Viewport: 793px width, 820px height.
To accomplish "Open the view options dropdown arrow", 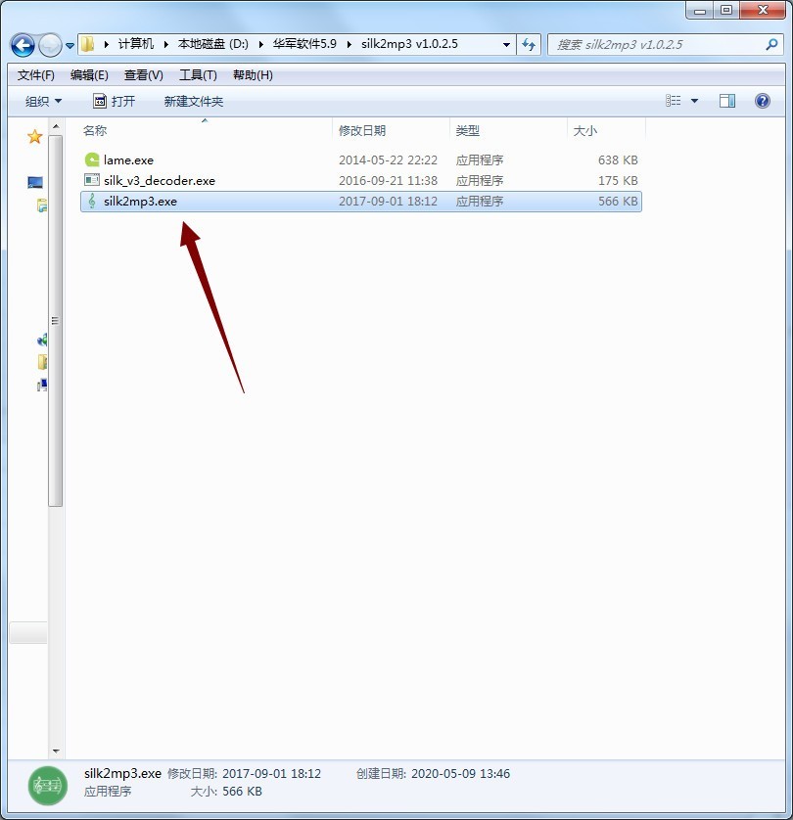I will (x=695, y=101).
